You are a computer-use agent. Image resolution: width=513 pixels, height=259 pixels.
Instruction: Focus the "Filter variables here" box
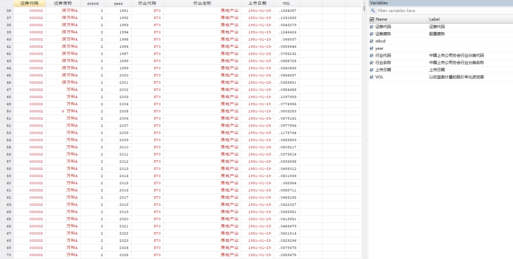[445, 11]
